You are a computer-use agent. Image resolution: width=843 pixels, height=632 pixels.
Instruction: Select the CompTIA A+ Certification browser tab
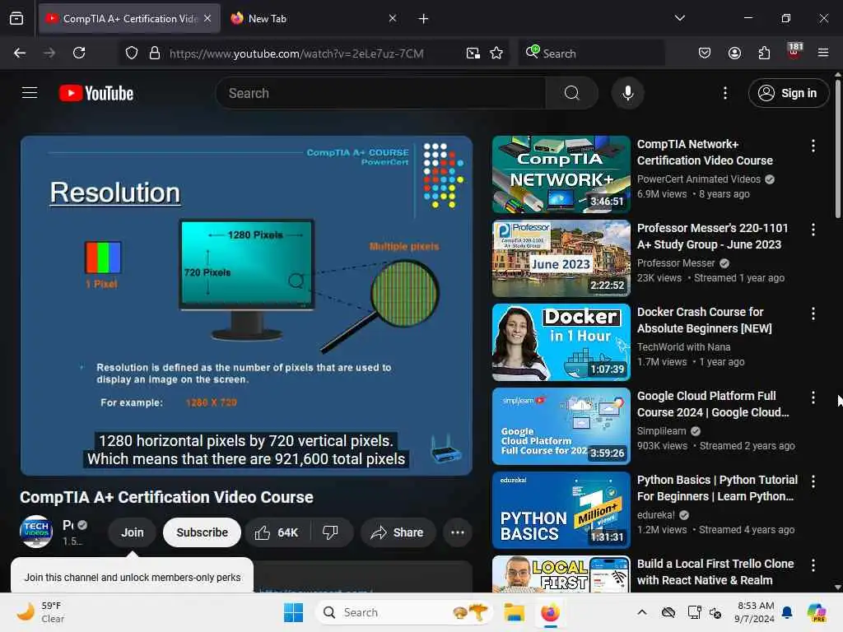[129, 18]
